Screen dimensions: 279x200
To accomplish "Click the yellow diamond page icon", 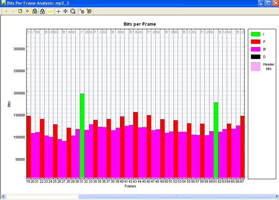I will pos(27,10).
